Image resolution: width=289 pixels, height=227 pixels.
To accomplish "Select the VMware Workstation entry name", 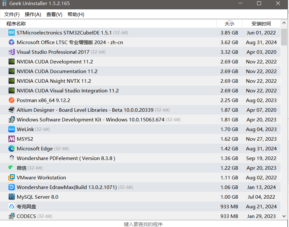I will 41,177.
